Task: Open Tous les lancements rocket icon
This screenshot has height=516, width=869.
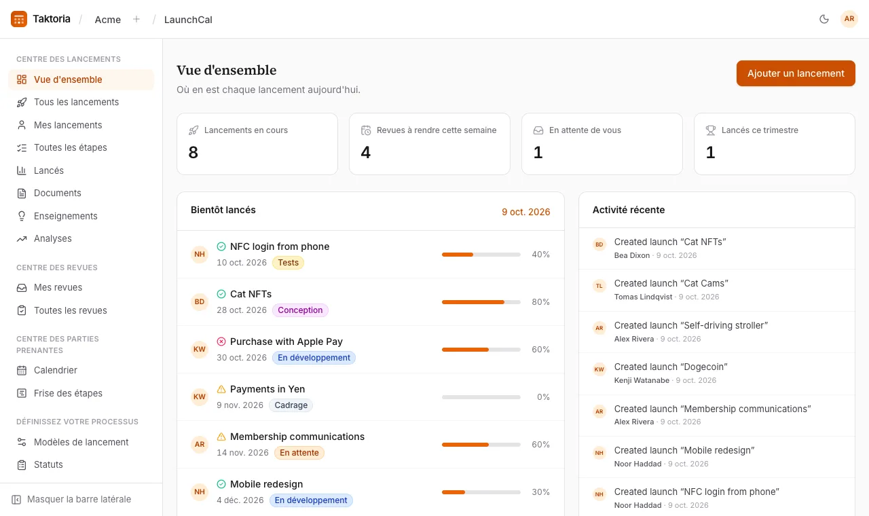Action: 22,102
